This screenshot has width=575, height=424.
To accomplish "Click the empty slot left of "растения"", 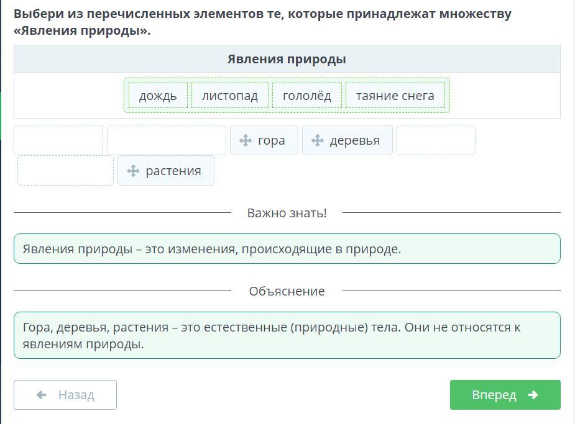I will click(x=65, y=171).
